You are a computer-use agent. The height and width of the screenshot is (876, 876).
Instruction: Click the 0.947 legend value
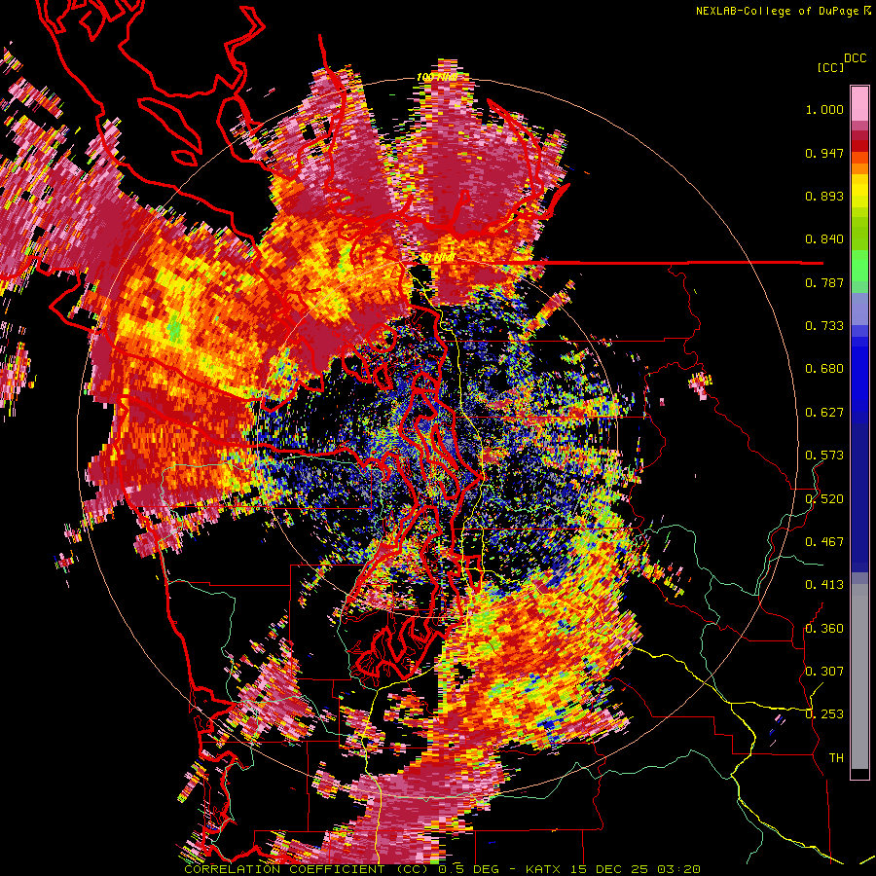(824, 153)
